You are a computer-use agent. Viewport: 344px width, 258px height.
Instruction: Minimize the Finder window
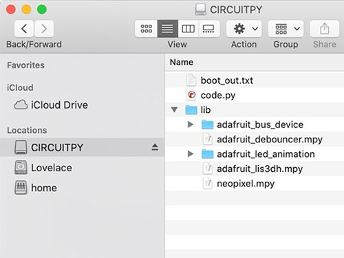coord(26,10)
